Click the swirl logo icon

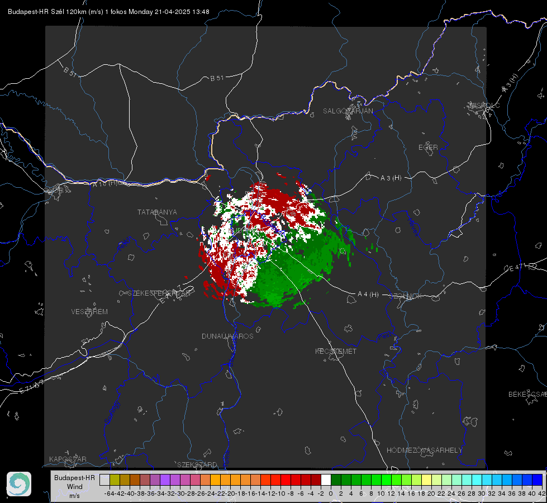[19, 484]
